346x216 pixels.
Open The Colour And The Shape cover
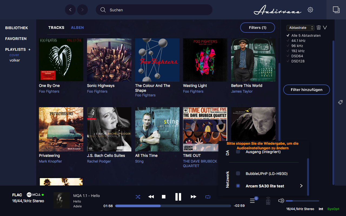[x=157, y=60]
